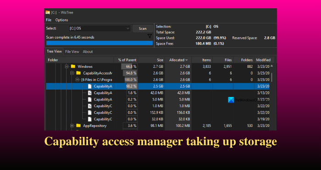Open the File menu
The image size is (321, 170).
(x=49, y=20)
